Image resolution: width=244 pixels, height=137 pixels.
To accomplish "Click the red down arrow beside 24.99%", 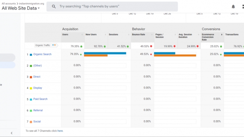I will coord(197,46).
